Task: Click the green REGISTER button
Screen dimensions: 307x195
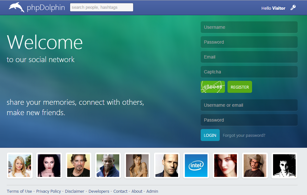Action: [240, 87]
